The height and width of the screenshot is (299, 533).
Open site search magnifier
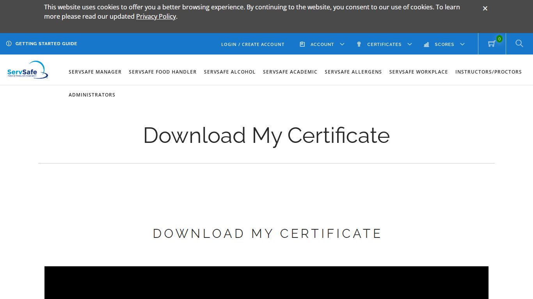pos(519,44)
